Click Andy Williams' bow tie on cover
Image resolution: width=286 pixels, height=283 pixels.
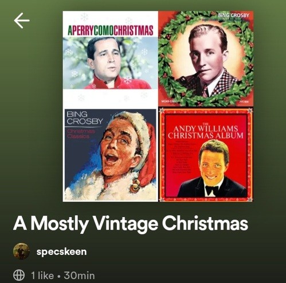pos(211,190)
